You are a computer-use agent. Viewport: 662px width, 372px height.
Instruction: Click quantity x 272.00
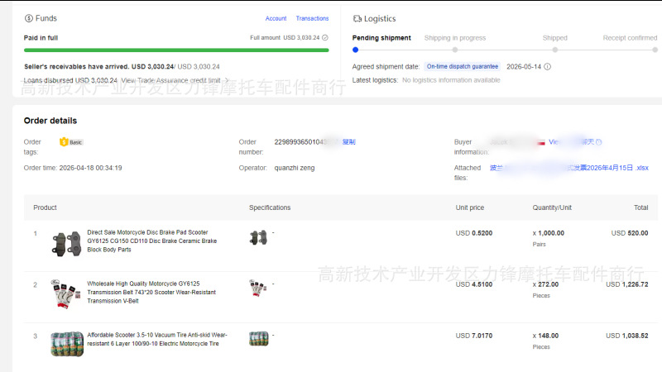pyautogui.click(x=545, y=284)
